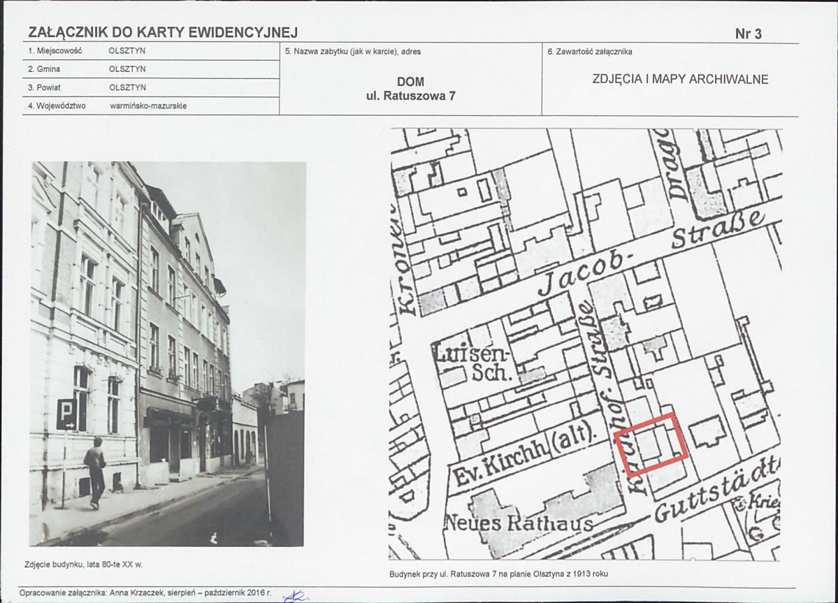Click the monument address ul. Ratuszowa 7
This screenshot has height=603, width=838.
click(410, 96)
